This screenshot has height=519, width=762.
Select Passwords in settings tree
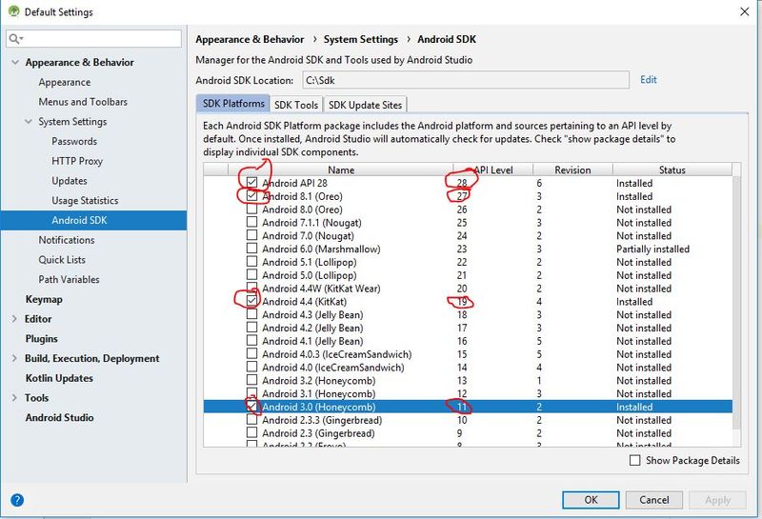pos(74,141)
